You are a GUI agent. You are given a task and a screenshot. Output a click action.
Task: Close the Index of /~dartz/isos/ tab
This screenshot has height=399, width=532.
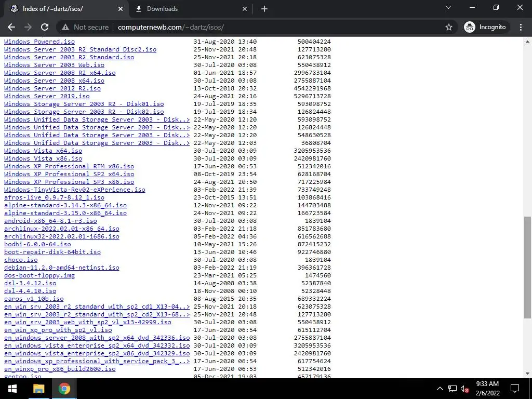click(121, 9)
